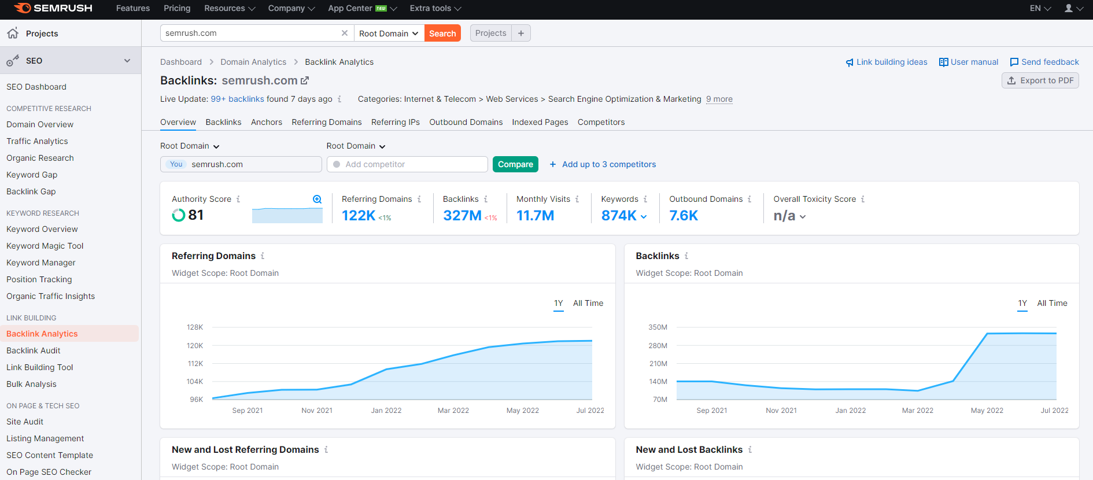
Task: Switch to the Backlinks tab
Action: [x=223, y=122]
